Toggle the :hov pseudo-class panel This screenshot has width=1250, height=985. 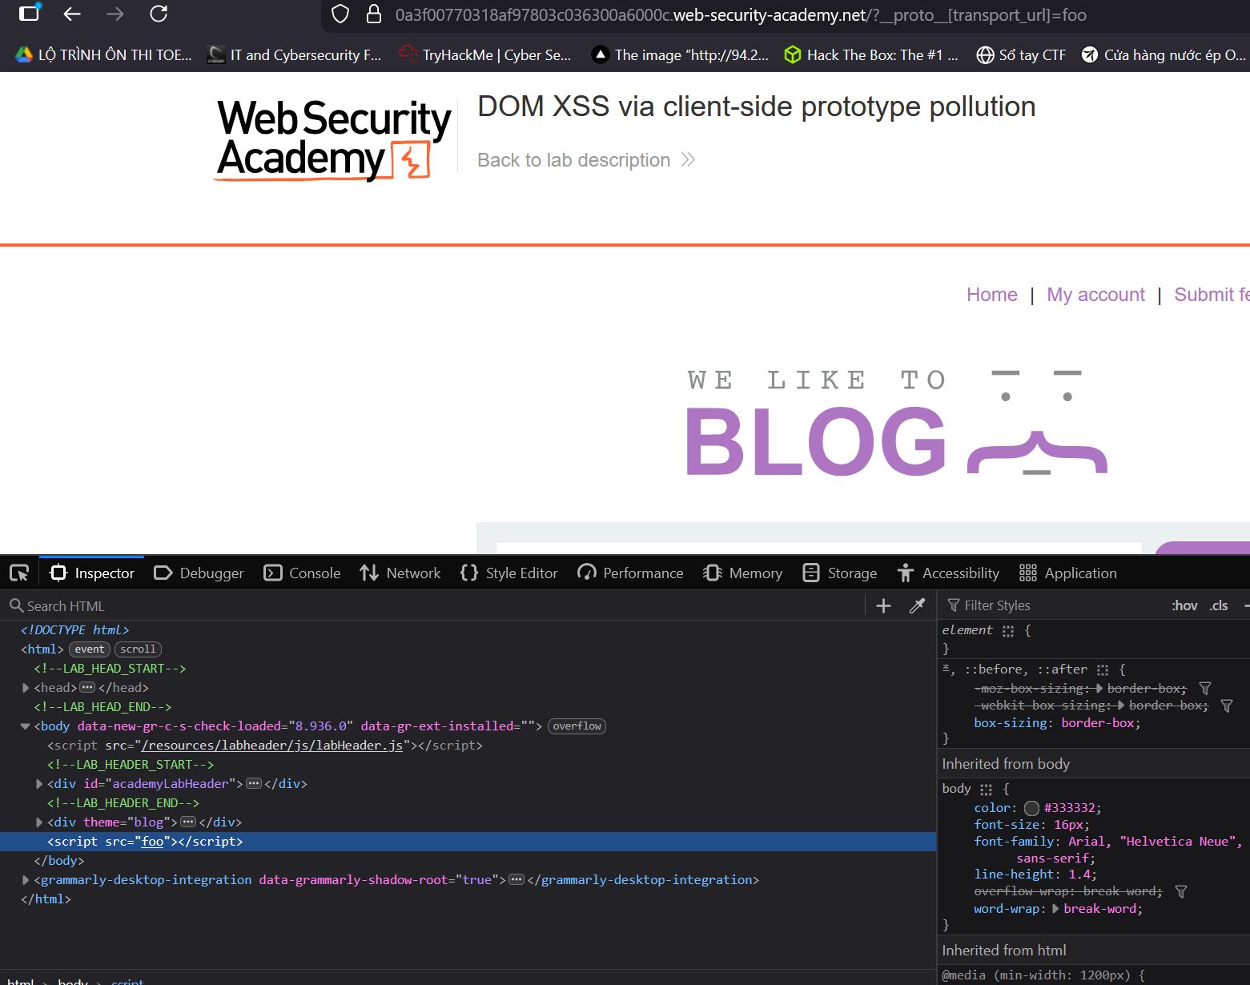(1184, 605)
